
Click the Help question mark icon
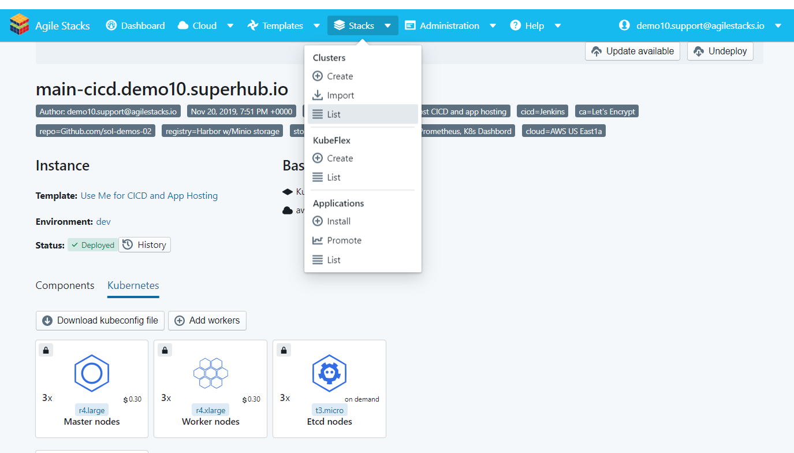click(516, 25)
